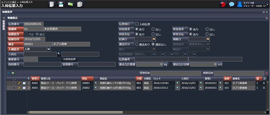The width and height of the screenshot is (270, 115).
Task: Select なし for 荷役請求
Action: pos(153,29)
